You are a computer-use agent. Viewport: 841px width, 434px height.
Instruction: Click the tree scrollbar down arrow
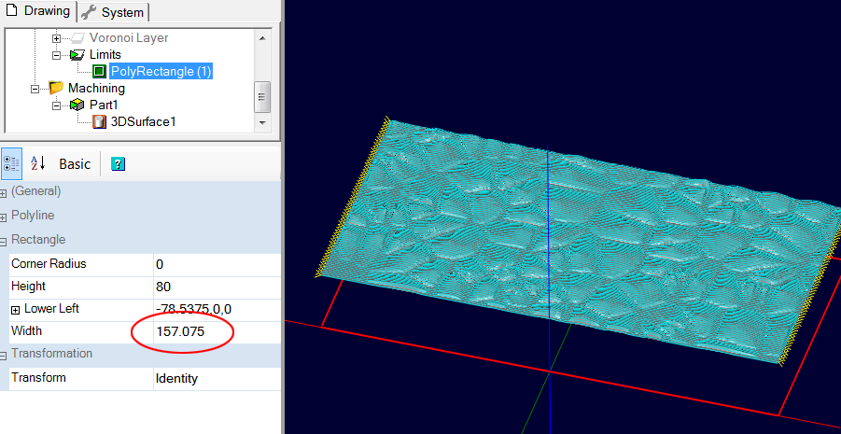(262, 122)
